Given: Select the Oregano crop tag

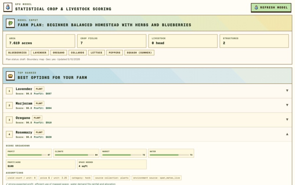Looking at the screenshot, I should (x=59, y=53).
